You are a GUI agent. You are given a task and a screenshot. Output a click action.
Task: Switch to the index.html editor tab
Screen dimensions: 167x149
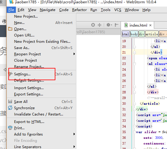[137, 25]
